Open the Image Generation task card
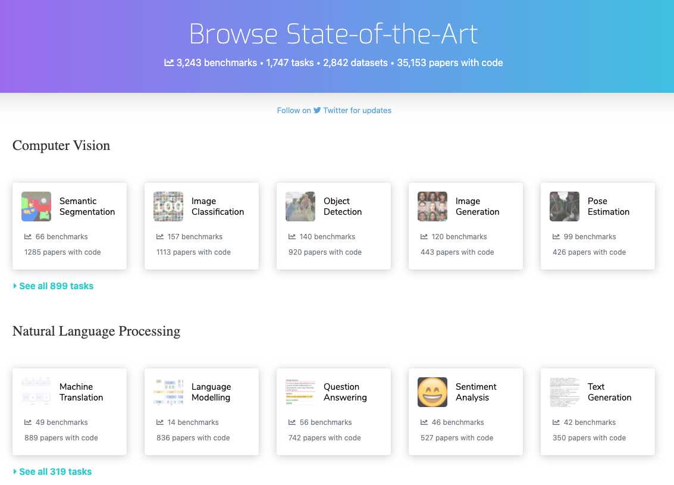The width and height of the screenshot is (674, 485). 465,226
